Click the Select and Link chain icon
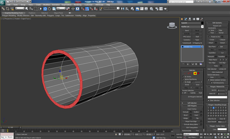The height and width of the screenshot is (139, 230). [3, 9]
